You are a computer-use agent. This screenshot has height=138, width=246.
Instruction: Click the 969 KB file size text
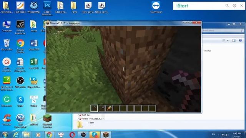pos(208,51)
